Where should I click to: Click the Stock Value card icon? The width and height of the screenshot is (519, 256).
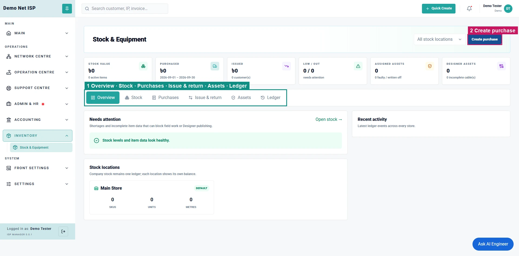tap(143, 66)
